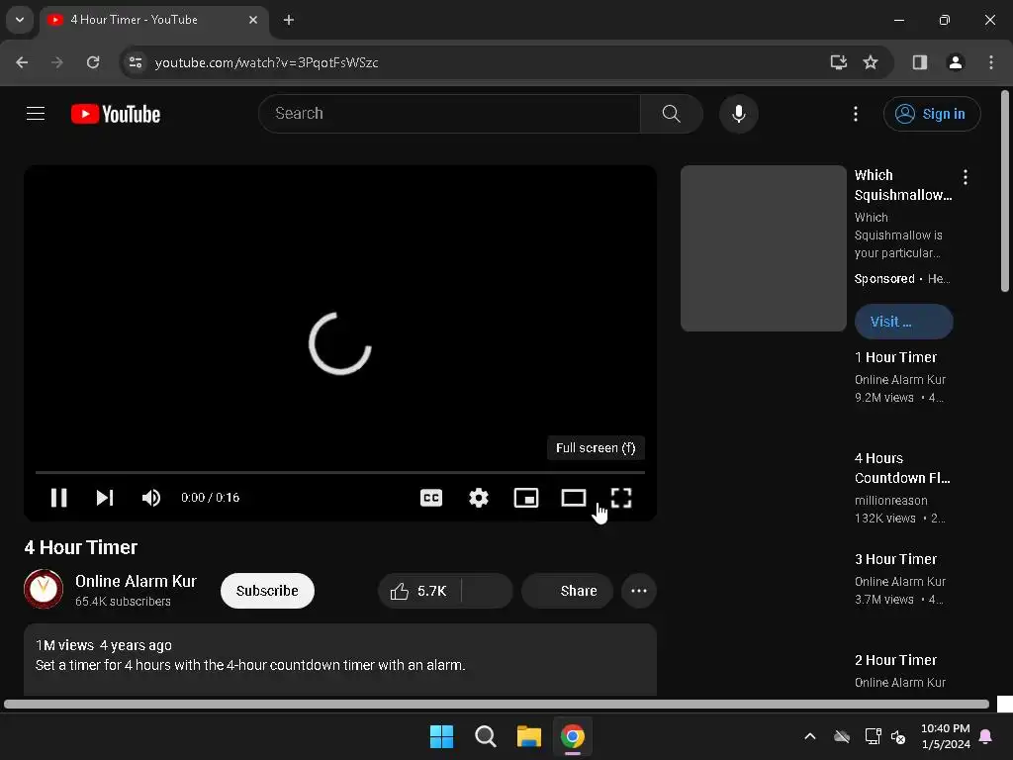Viewport: 1013px width, 760px height.
Task: Search with your voice microphone
Action: tap(738, 114)
